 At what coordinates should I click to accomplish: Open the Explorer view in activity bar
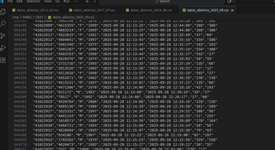(3, 12)
